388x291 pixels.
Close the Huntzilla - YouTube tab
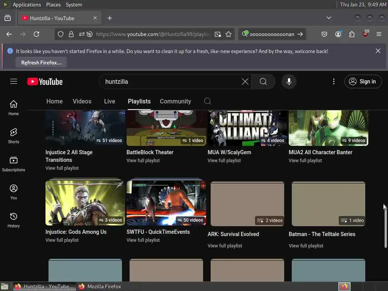[95, 18]
